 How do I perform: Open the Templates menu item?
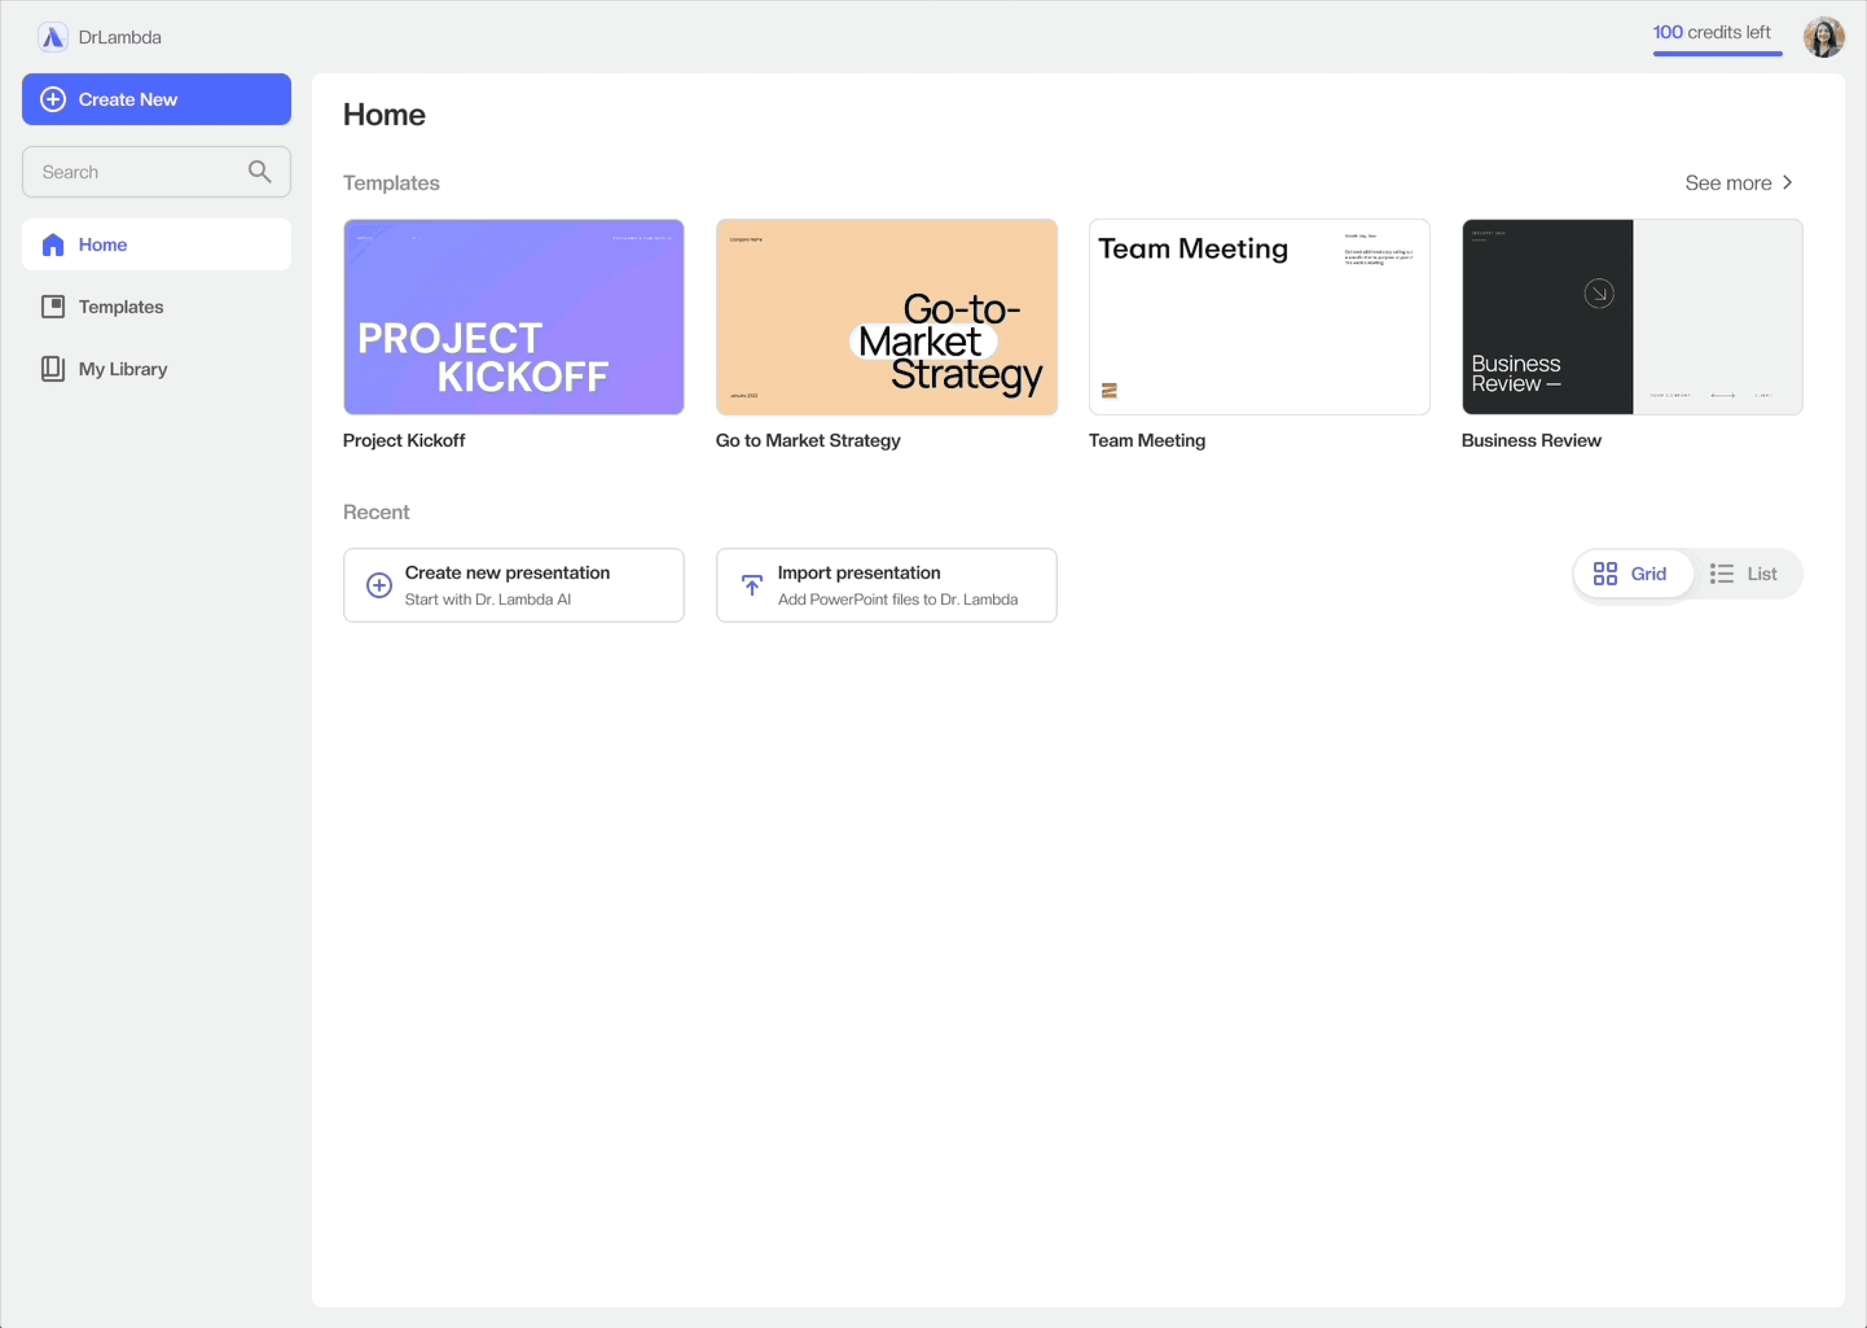point(121,307)
